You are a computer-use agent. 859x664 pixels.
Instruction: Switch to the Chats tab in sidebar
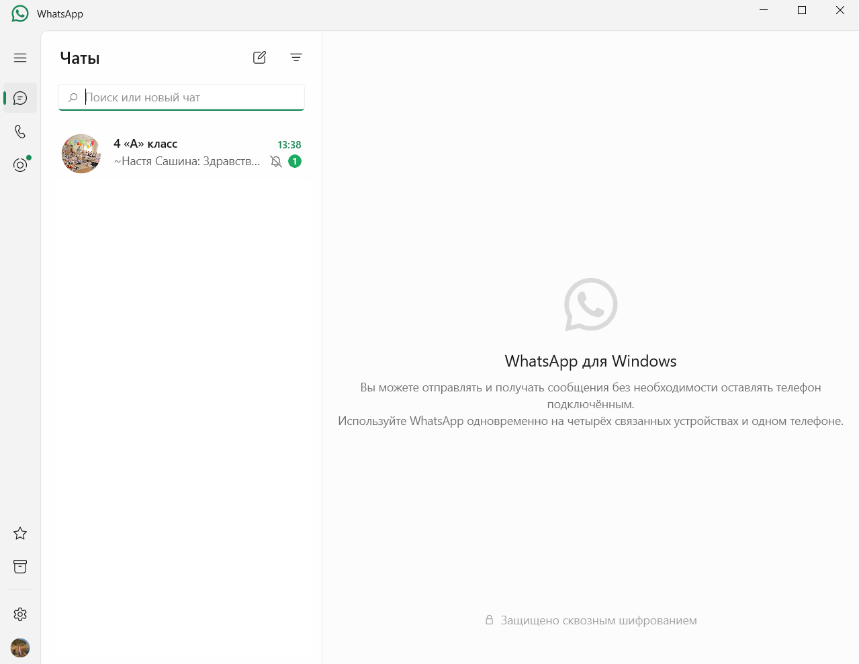[20, 98]
